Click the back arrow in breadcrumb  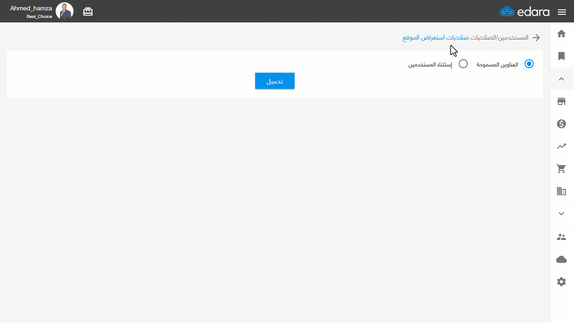pyautogui.click(x=536, y=38)
